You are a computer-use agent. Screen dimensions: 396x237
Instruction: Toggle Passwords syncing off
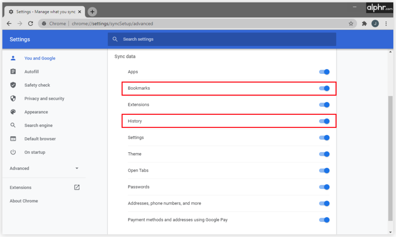[324, 187]
